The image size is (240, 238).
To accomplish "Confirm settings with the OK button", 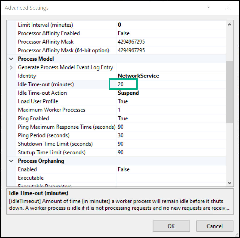I will click(x=171, y=226).
